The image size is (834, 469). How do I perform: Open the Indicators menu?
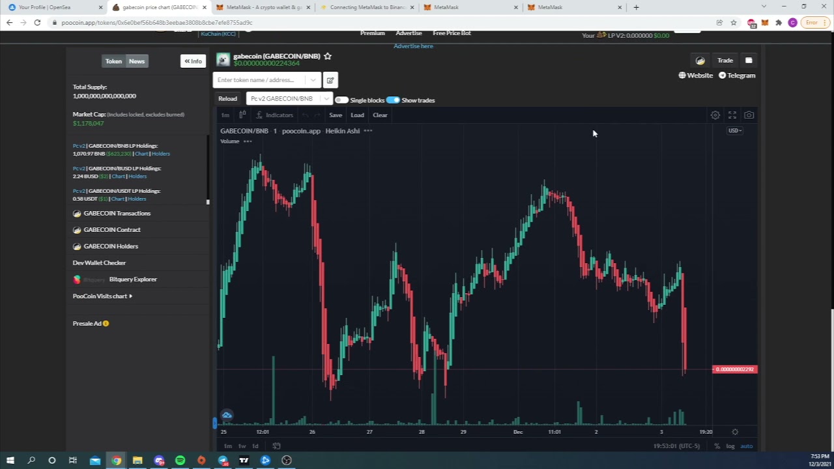tap(274, 115)
